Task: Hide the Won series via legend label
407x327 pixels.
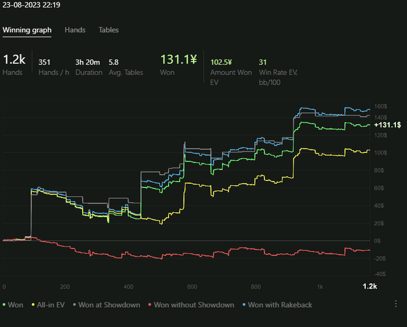Action: tap(15, 305)
